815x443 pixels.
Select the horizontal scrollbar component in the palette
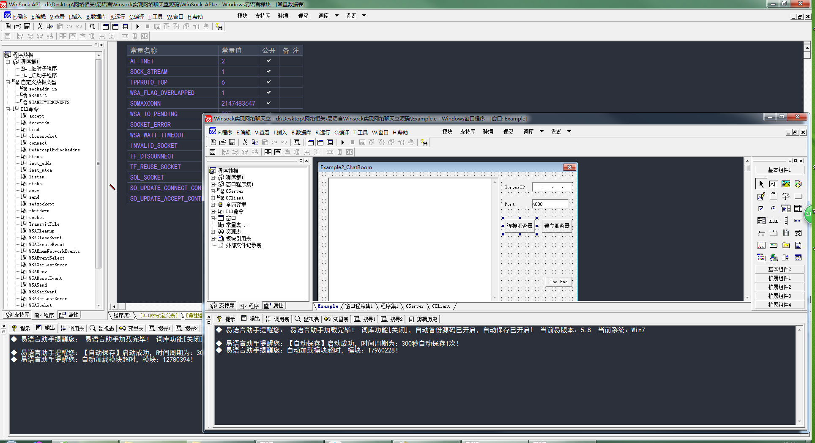[773, 221]
